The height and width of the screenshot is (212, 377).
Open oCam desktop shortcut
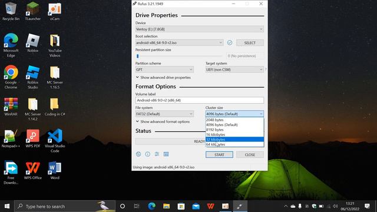point(55,11)
